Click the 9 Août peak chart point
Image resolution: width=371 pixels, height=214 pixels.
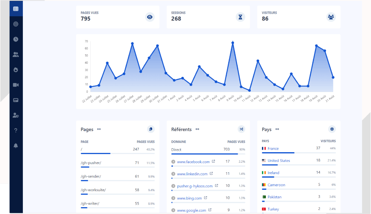coord(233,43)
